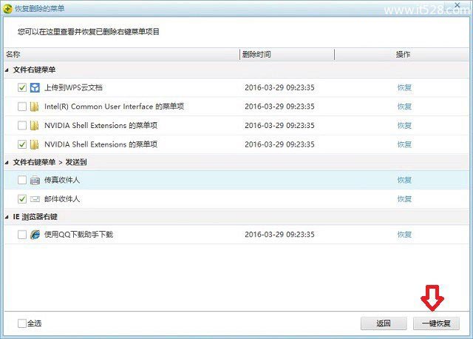473x339 pixels.
Task: Click the fax machine icon beside 传真收件人
Action: click(x=35, y=181)
